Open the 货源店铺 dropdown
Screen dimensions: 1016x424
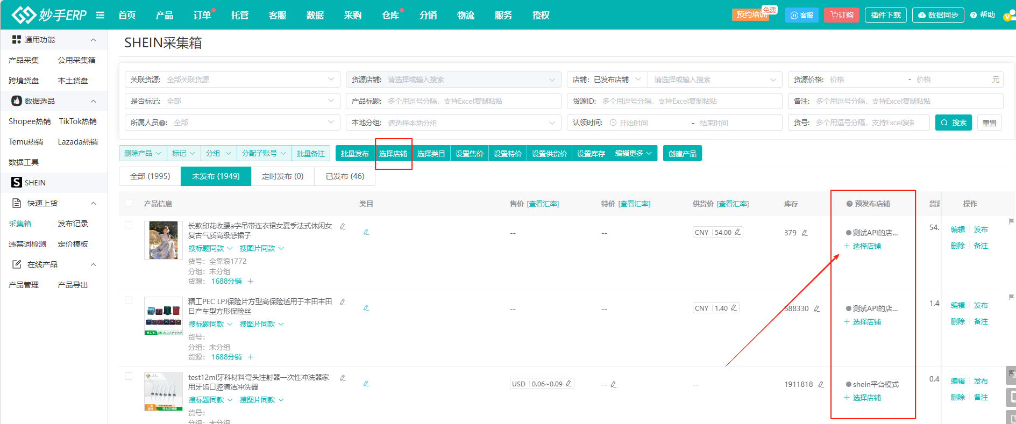tap(453, 80)
